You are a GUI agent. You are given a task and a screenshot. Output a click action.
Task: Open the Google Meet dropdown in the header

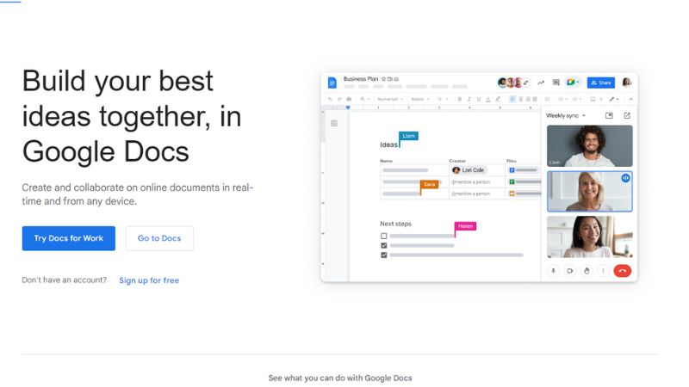click(573, 83)
